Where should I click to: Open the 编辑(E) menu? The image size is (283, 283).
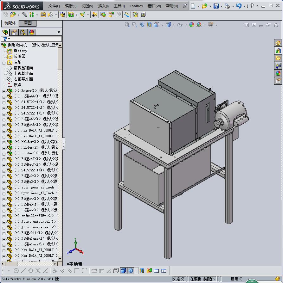point(71,6)
